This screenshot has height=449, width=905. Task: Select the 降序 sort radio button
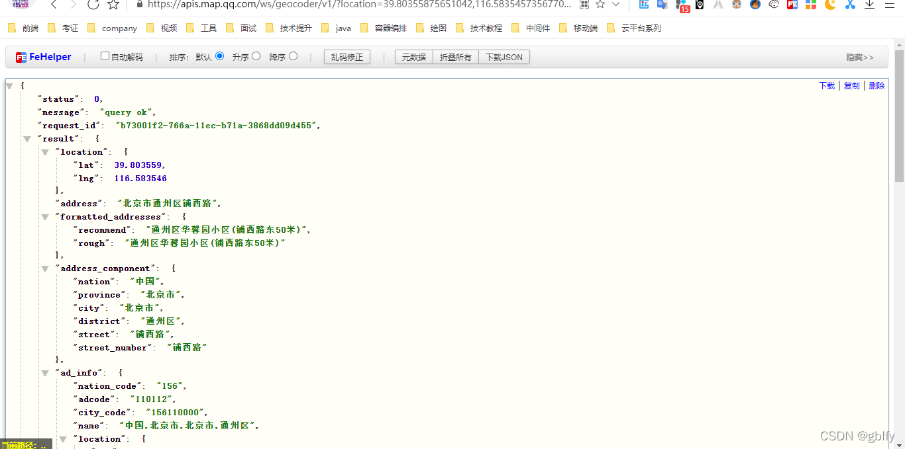click(293, 56)
